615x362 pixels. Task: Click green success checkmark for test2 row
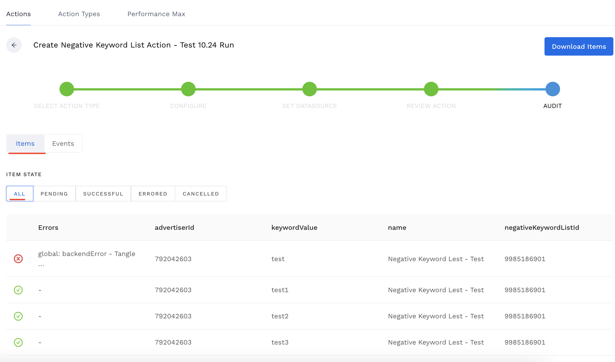(18, 316)
